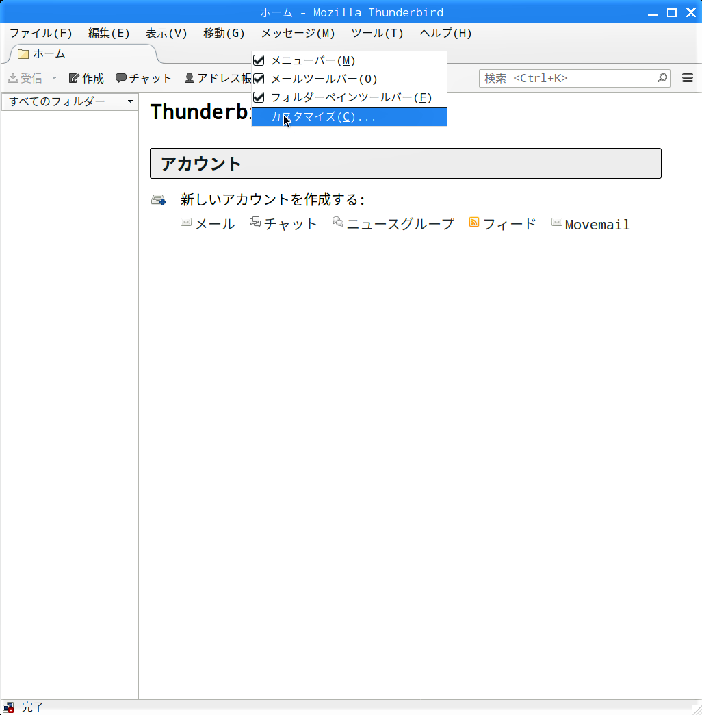Open the hamburger application menu
The image size is (702, 715).
688,79
